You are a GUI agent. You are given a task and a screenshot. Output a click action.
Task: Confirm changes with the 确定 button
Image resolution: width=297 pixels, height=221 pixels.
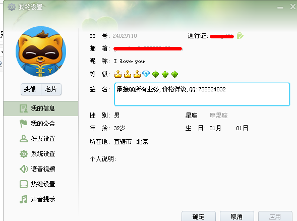199,216
